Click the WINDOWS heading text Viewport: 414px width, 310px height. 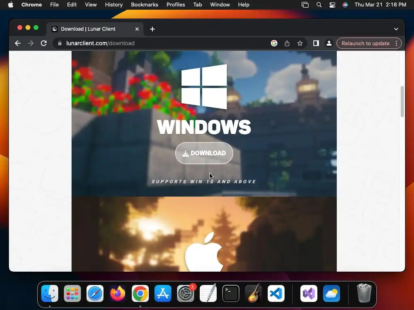pyautogui.click(x=204, y=127)
